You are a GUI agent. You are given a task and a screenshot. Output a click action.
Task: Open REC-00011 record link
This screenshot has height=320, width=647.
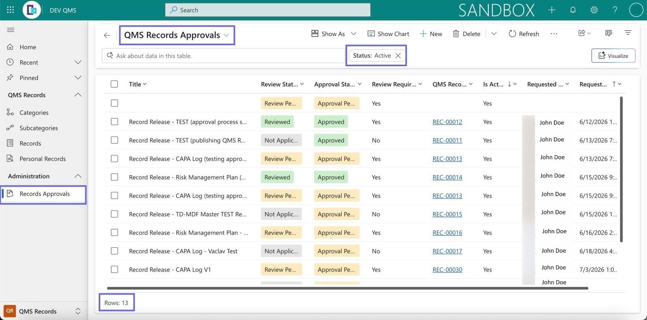(447, 140)
